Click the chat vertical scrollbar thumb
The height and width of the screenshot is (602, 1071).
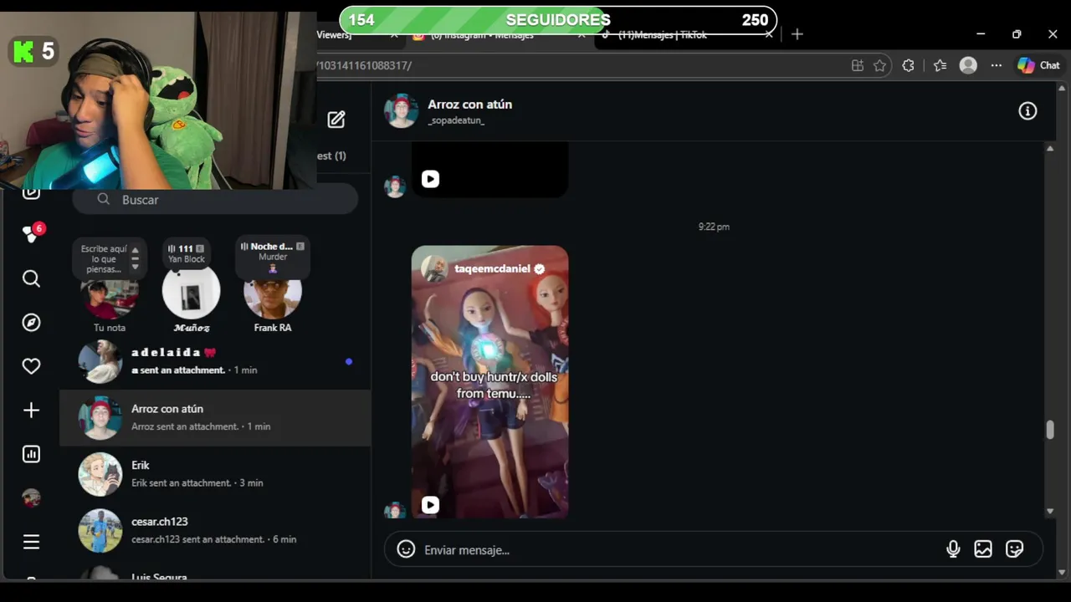(1050, 430)
